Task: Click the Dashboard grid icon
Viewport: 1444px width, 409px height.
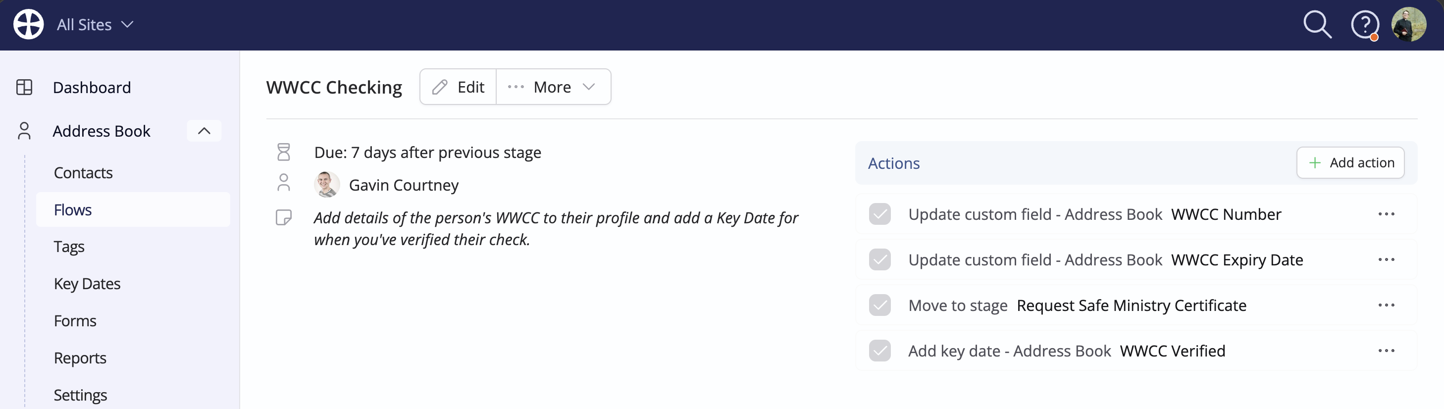Action: click(24, 88)
